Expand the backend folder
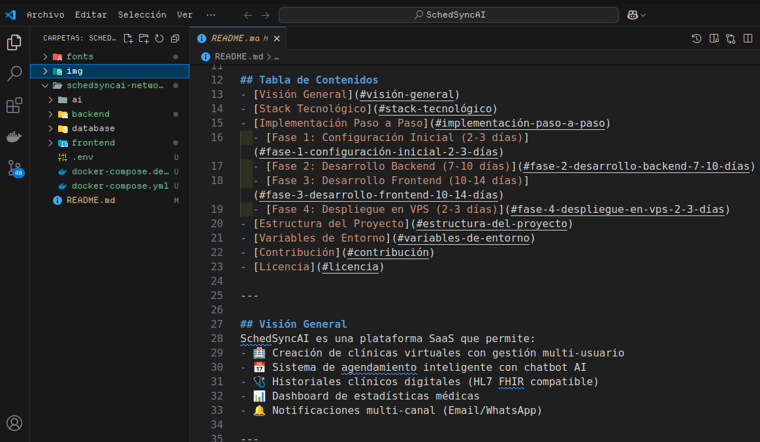This screenshot has height=442, width=760. pyautogui.click(x=50, y=114)
